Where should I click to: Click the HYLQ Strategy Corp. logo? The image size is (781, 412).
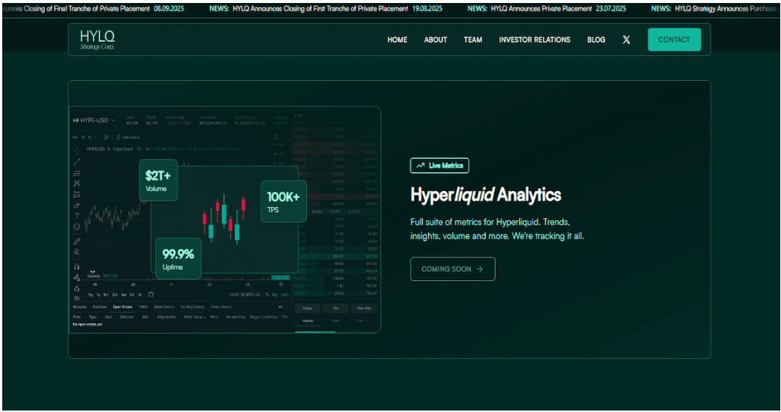click(x=97, y=40)
